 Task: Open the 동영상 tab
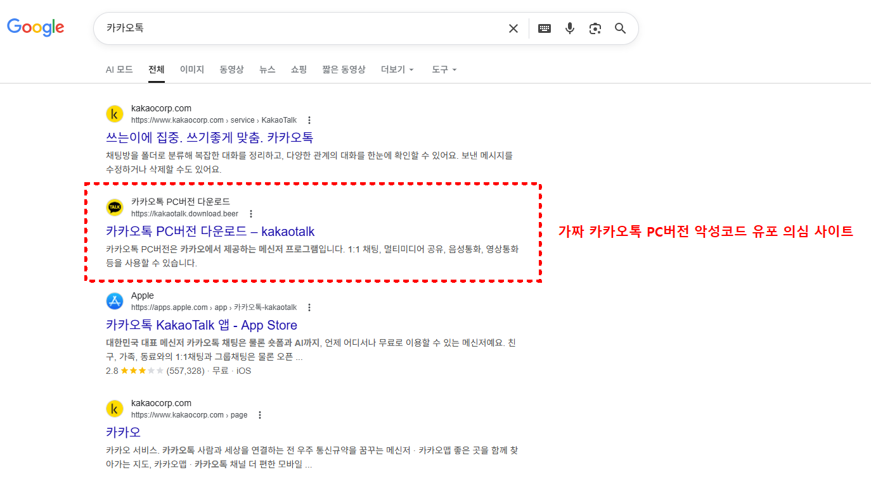(231, 70)
